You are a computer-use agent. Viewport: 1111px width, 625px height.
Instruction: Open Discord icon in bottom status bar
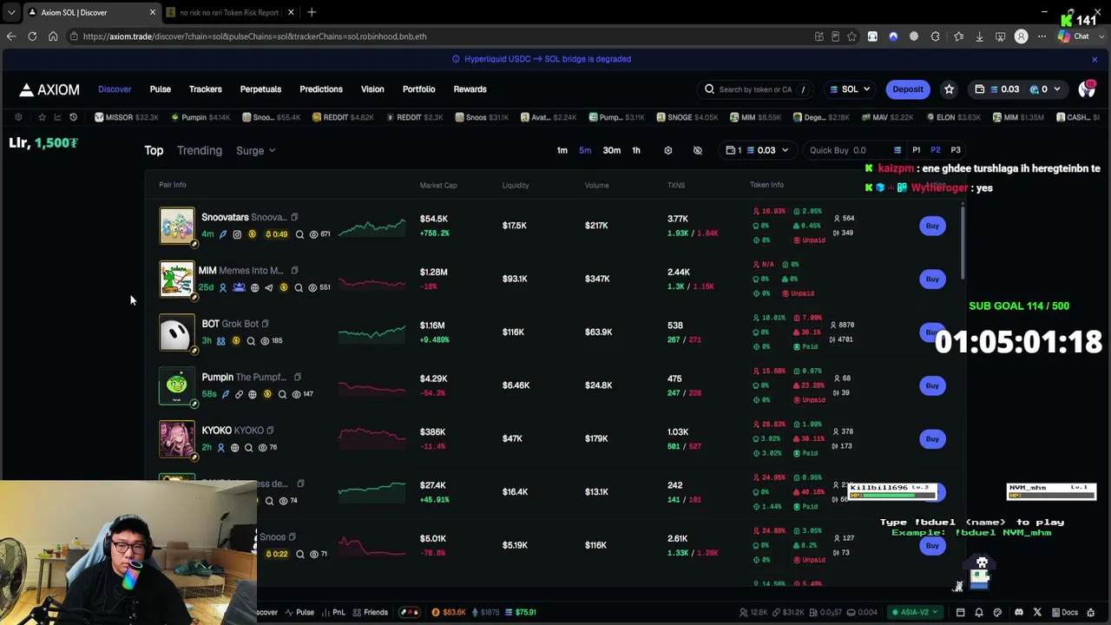[1019, 612]
